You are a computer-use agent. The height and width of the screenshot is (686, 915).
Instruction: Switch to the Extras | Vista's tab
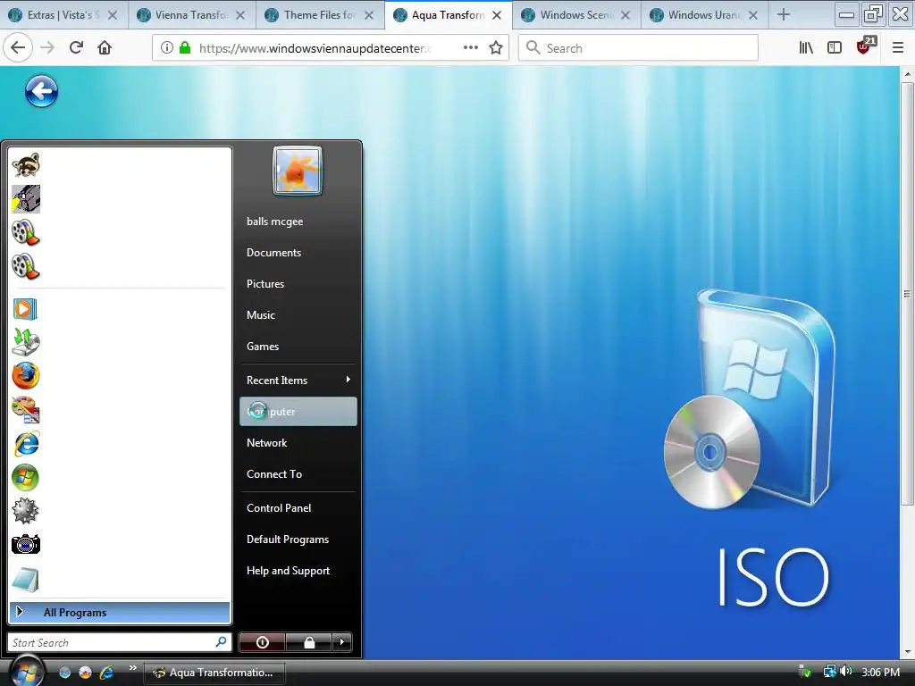click(x=63, y=15)
